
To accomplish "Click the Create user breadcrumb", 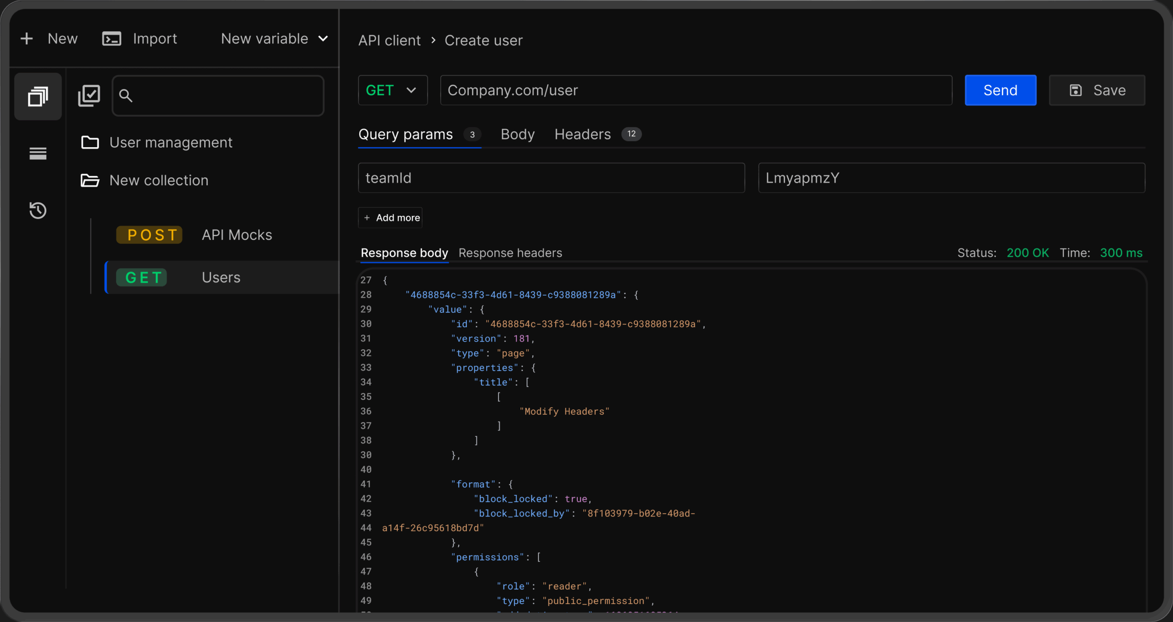I will [x=483, y=40].
